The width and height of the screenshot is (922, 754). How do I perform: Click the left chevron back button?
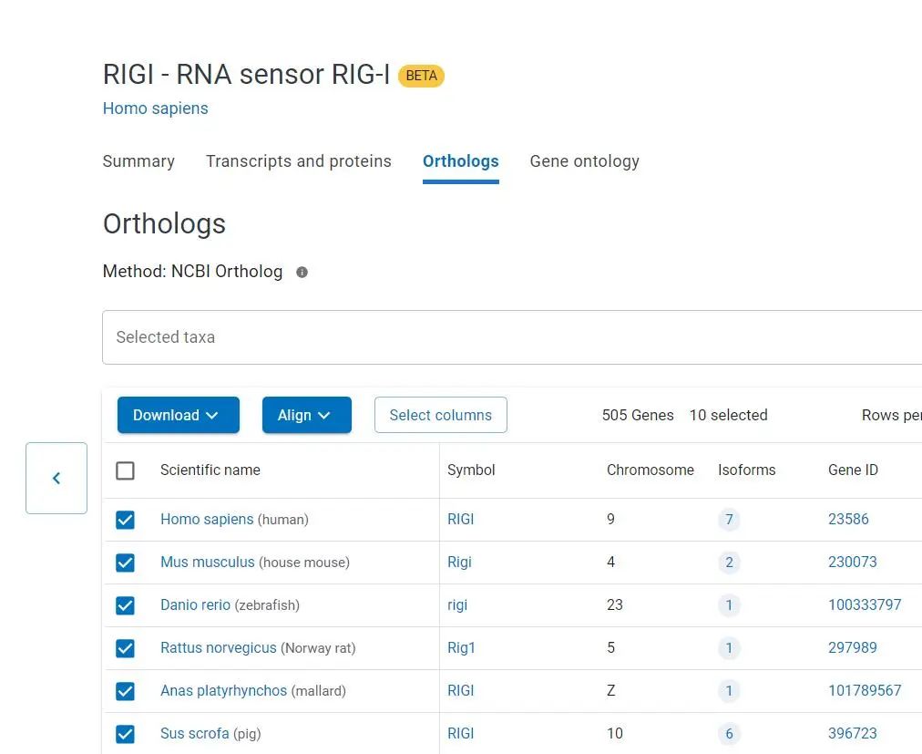pos(56,478)
